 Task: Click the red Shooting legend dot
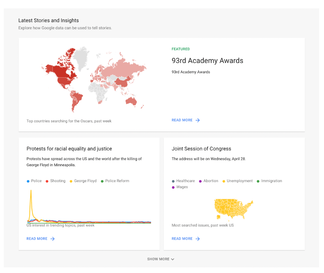[x=47, y=181]
